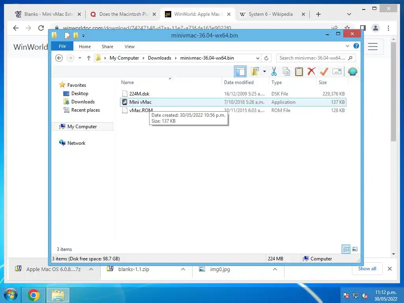Select the 224M.dsk file
Viewport: 404px width, 303px height.
(233, 94)
